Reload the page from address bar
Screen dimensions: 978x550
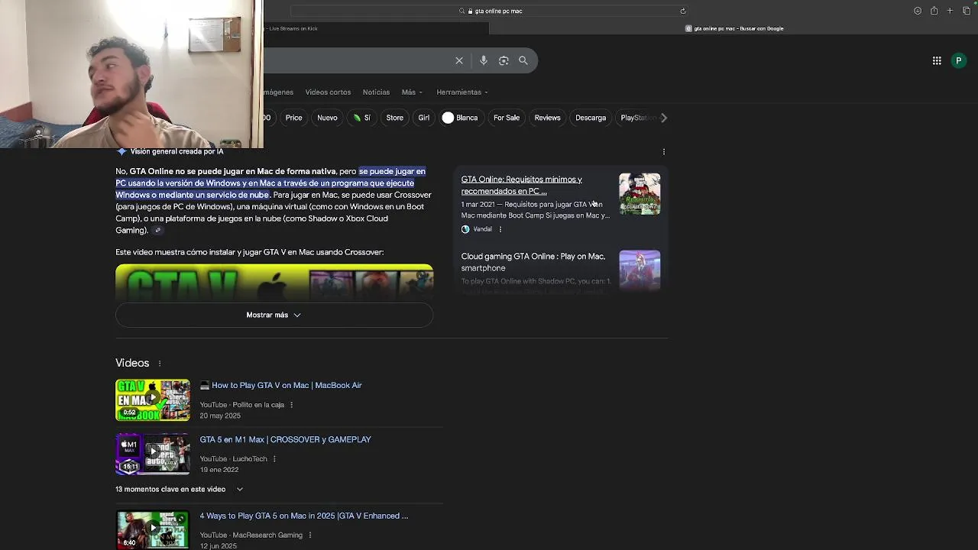coord(683,11)
